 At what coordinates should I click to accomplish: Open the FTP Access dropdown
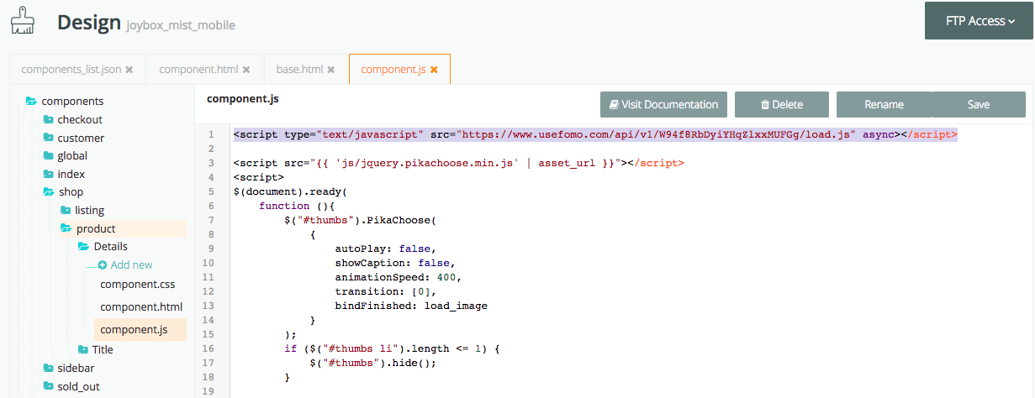pos(980,21)
